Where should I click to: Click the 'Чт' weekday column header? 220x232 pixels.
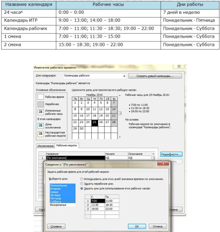[x=94, y=99]
